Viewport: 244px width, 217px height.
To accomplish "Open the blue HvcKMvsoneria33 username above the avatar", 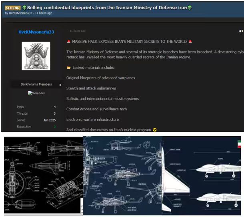I will (x=36, y=32).
